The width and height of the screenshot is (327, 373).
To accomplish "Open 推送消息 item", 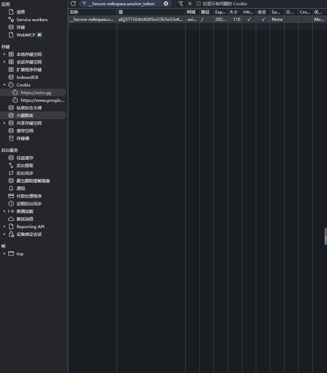I will pyautogui.click(x=25, y=219).
